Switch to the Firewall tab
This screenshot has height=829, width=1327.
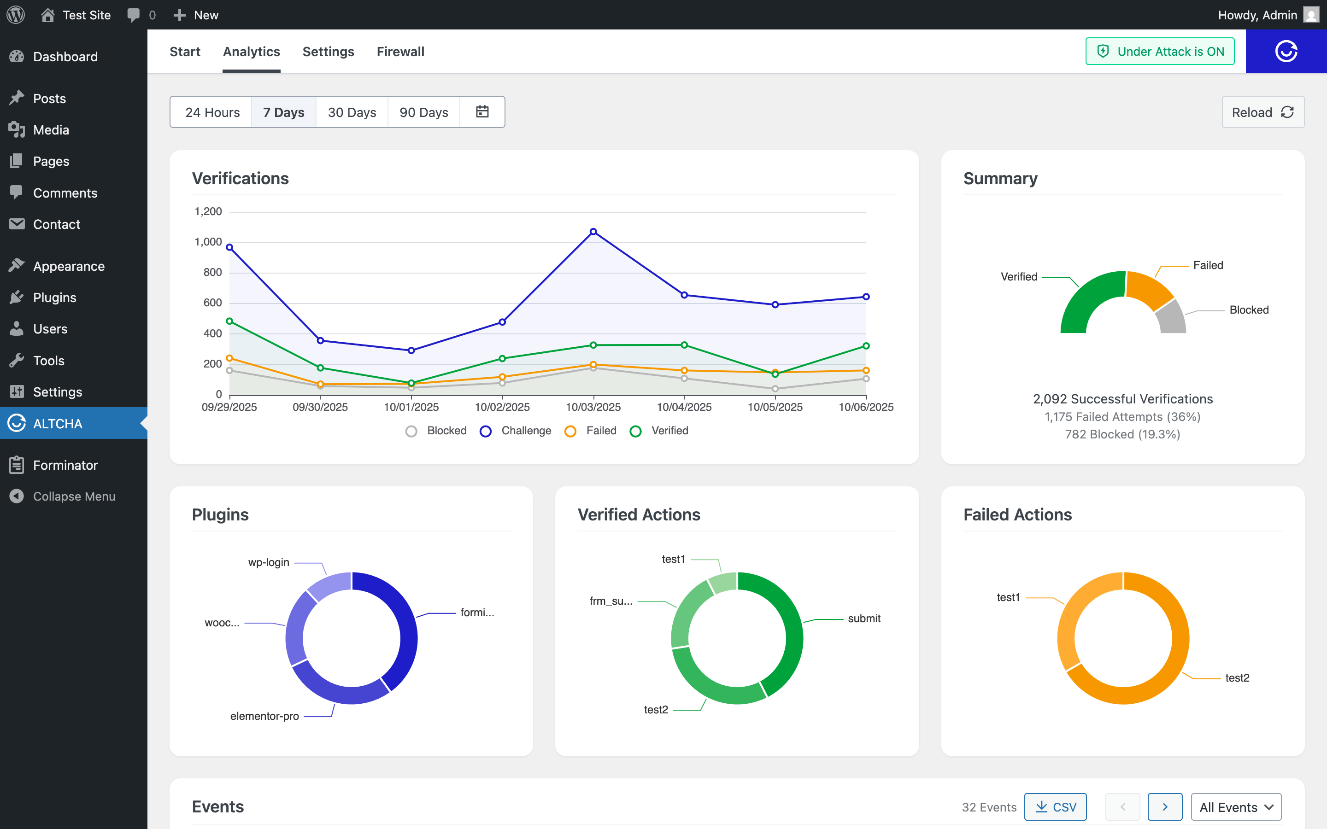(x=400, y=51)
